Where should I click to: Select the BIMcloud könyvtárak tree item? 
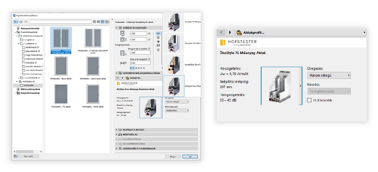tap(29, 89)
